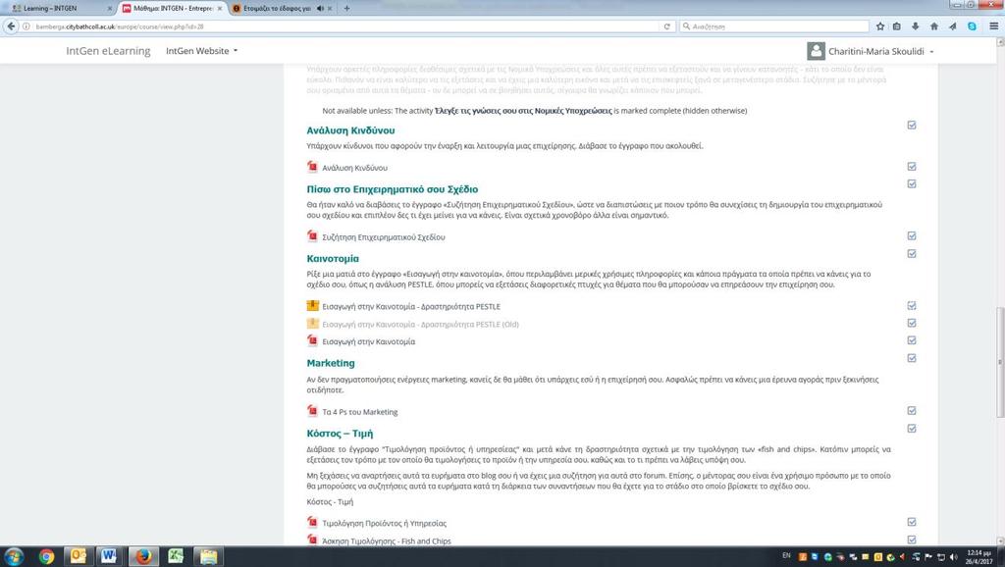Click the send/share paper plane icon
Screen dimensions: 1005x567
click(x=952, y=26)
